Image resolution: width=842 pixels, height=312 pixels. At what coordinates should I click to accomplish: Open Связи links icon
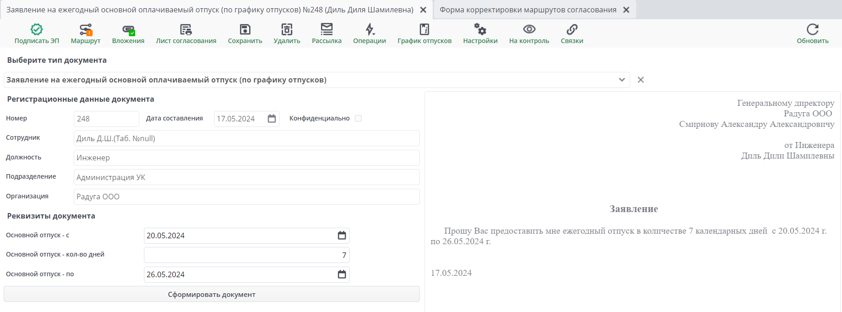point(572,29)
